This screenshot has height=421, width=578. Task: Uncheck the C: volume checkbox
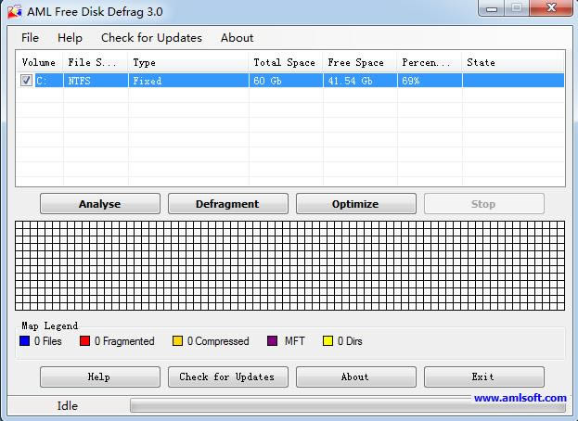coord(26,80)
